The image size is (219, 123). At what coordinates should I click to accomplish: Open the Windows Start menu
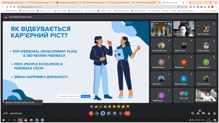point(3,120)
